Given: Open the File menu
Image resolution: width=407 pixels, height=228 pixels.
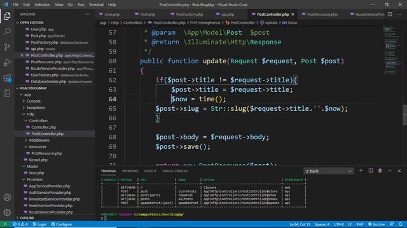Looking at the screenshot, I should pyautogui.click(x=15, y=4).
